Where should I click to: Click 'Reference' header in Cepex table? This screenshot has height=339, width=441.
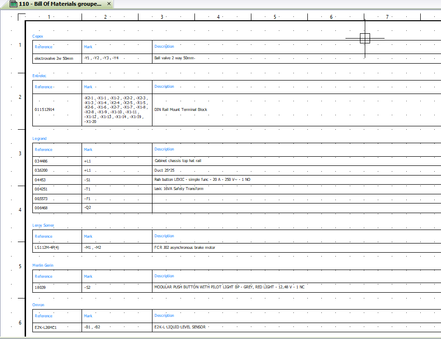pyautogui.click(x=43, y=47)
